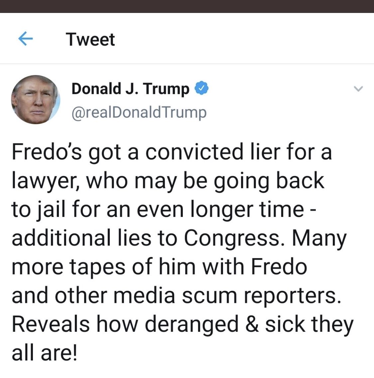This screenshot has height=378, width=374.
Task: Tap the dark status bar at top
Action: pyautogui.click(x=187, y=6)
